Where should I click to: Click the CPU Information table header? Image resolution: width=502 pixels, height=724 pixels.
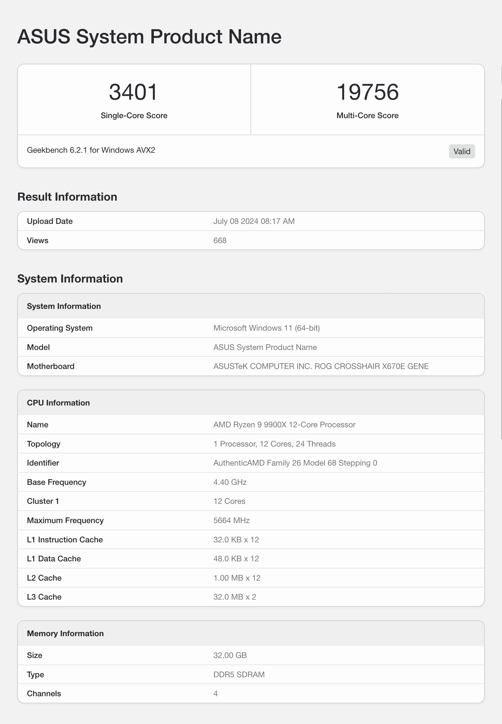pyautogui.click(x=59, y=403)
